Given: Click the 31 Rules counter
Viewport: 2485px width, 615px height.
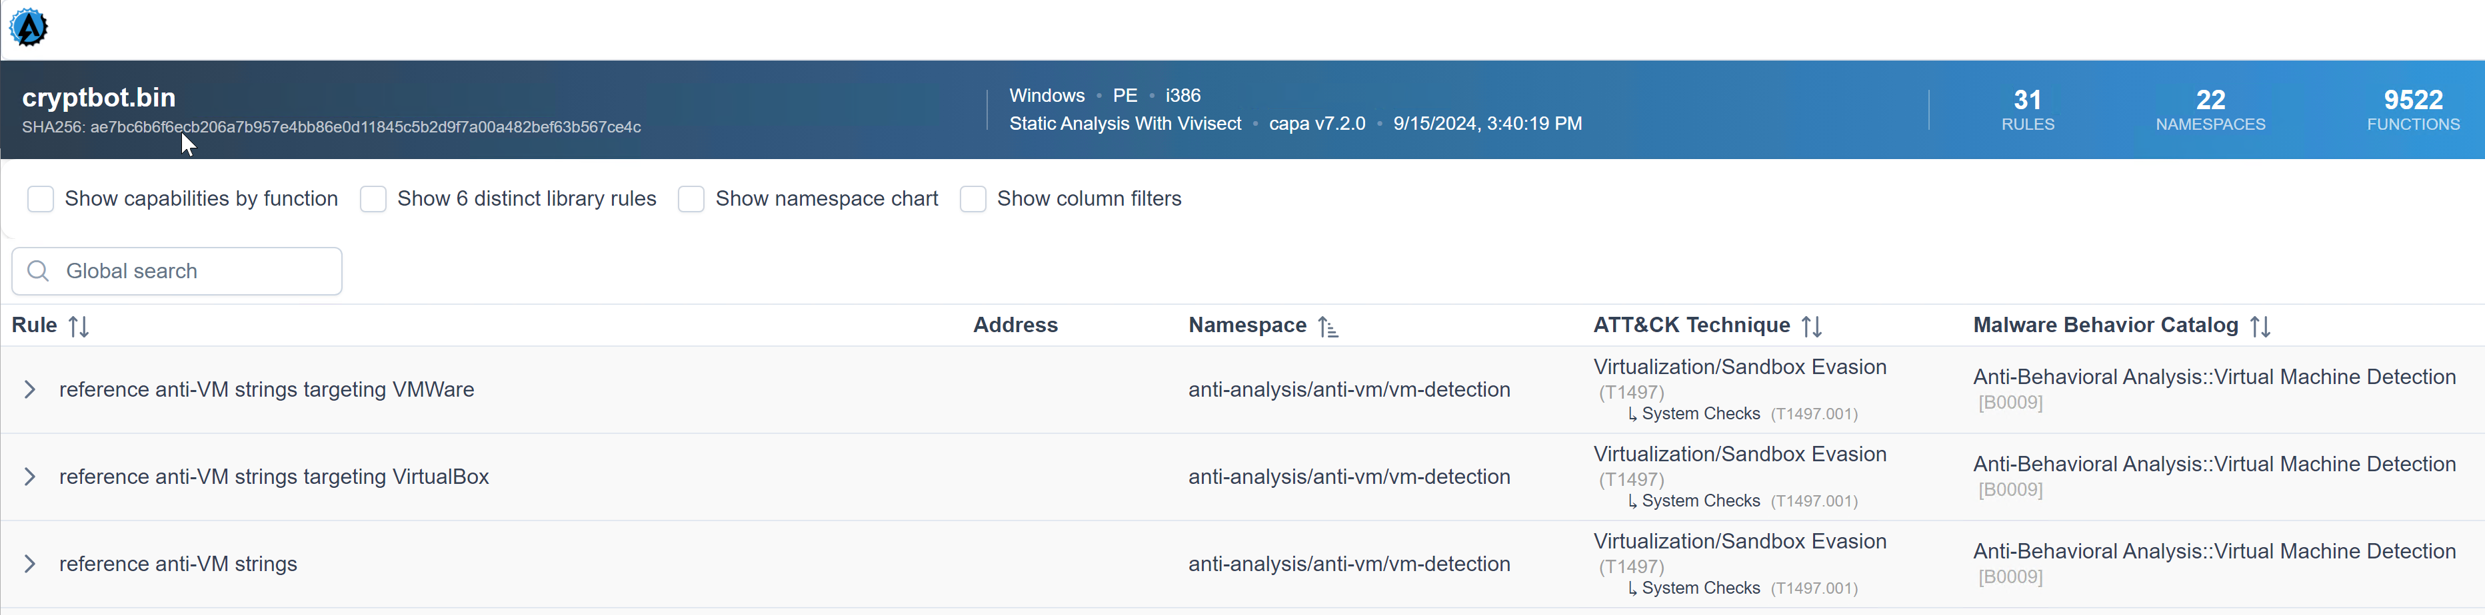Looking at the screenshot, I should 2027,110.
